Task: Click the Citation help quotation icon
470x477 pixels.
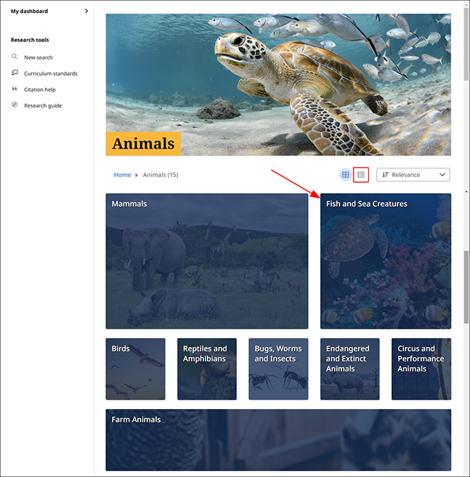Action: pos(14,89)
